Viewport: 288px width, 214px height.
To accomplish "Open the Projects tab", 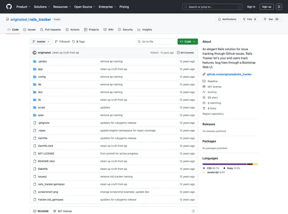I will pyautogui.click(x=92, y=30).
